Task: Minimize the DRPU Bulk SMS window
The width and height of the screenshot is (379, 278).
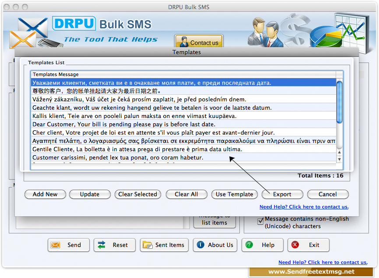Action: pyautogui.click(x=16, y=7)
